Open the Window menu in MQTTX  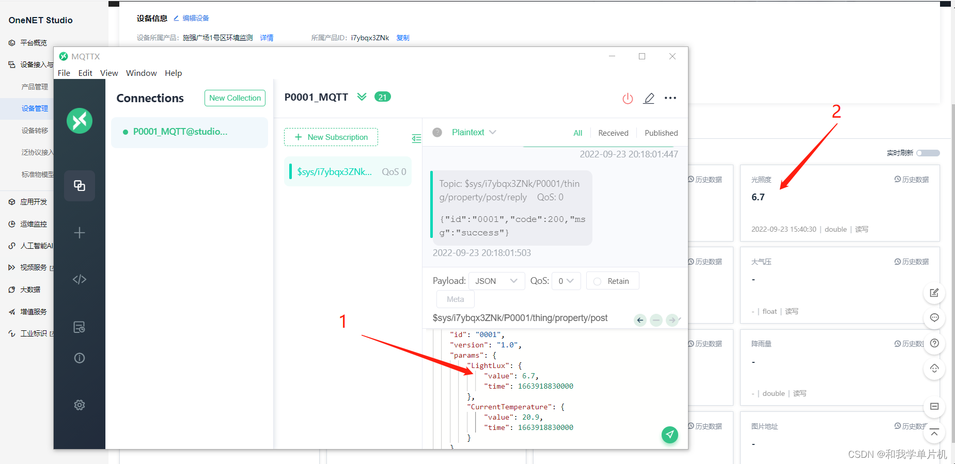pos(142,73)
